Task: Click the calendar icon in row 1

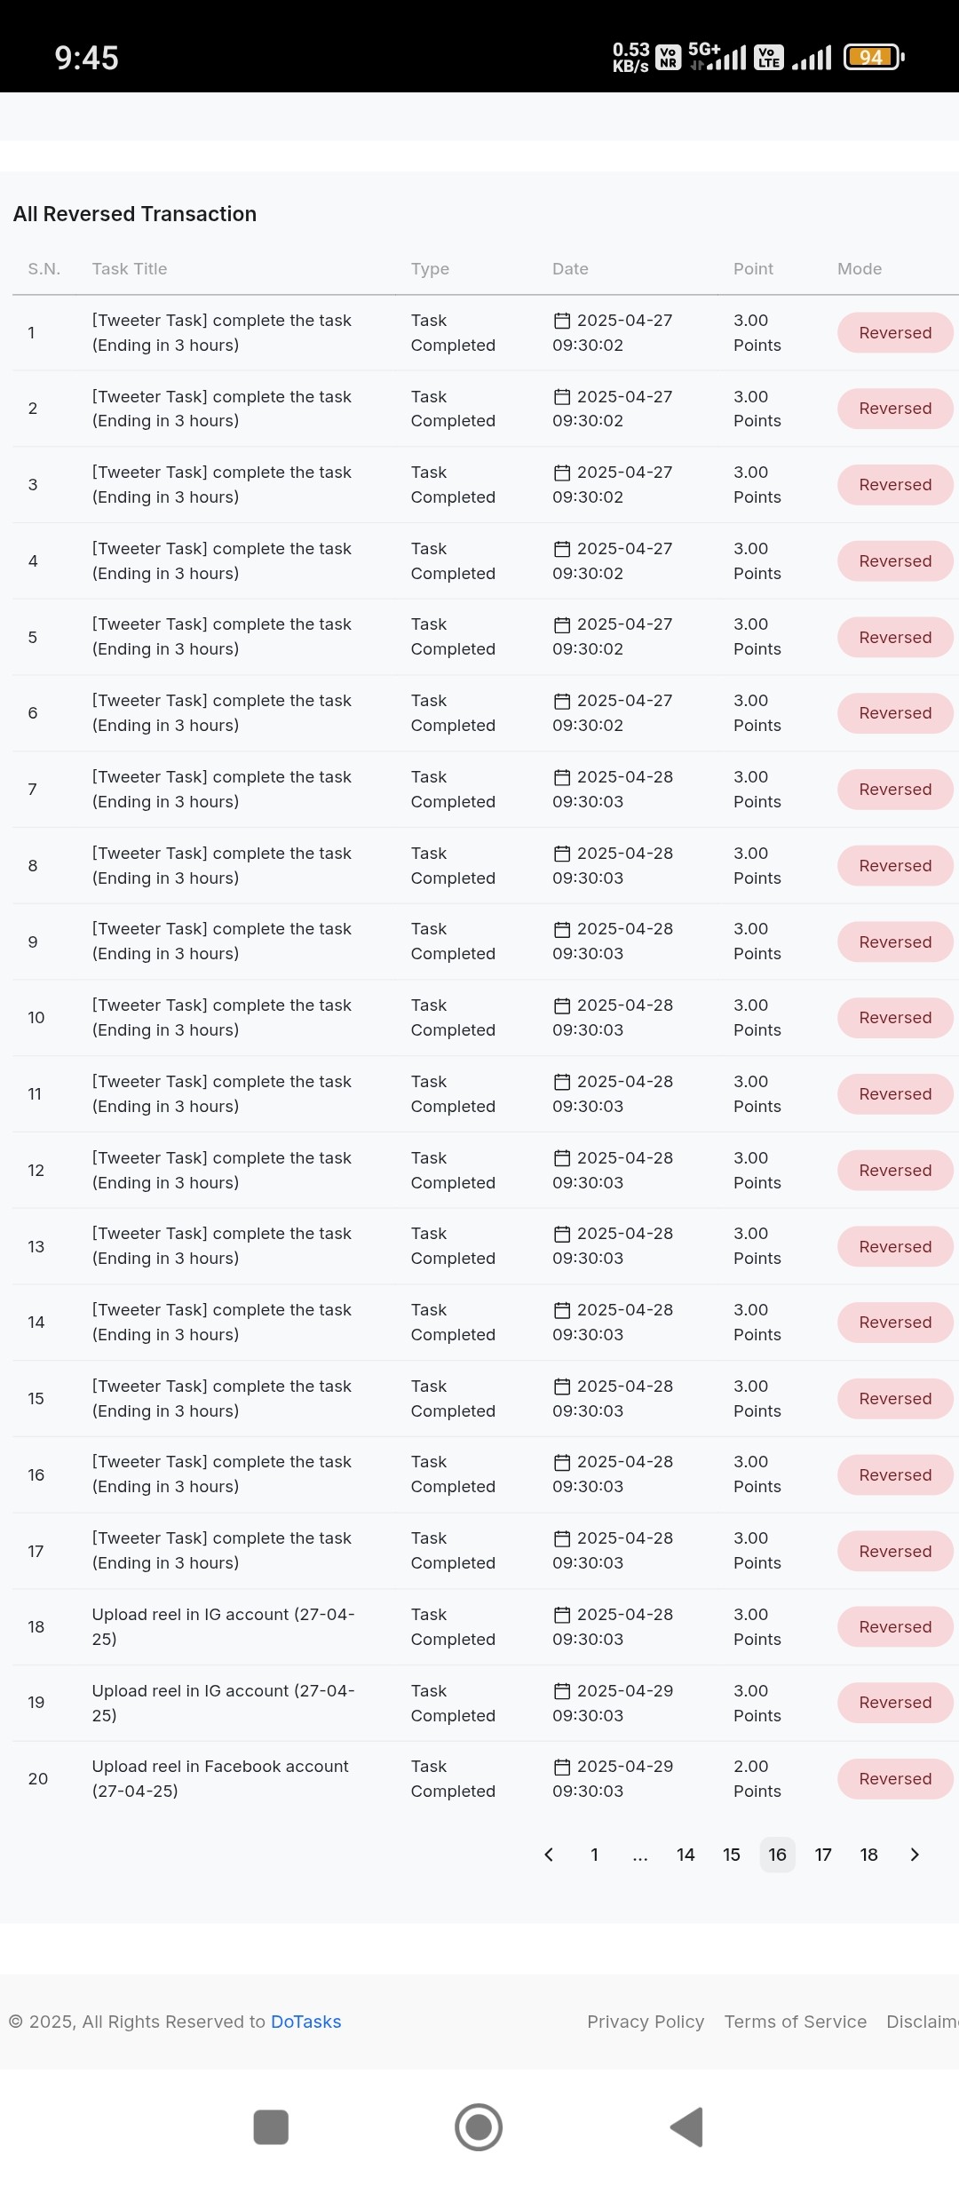Action: pyautogui.click(x=562, y=321)
